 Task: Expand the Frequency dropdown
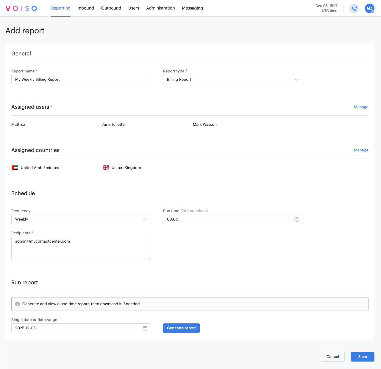pyautogui.click(x=145, y=219)
